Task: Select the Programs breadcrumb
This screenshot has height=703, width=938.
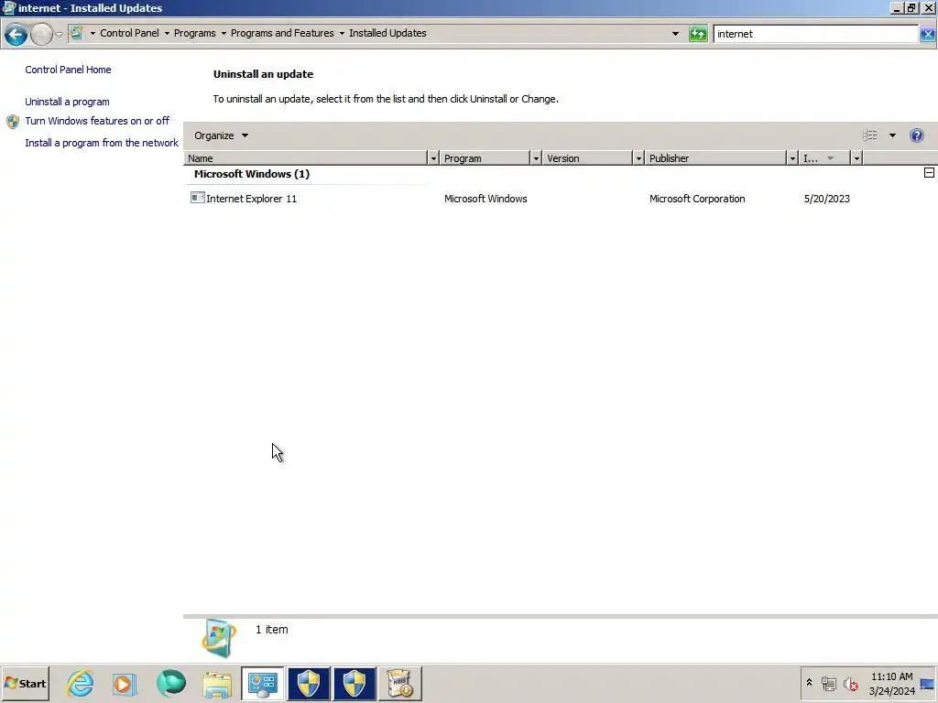Action: coord(194,33)
